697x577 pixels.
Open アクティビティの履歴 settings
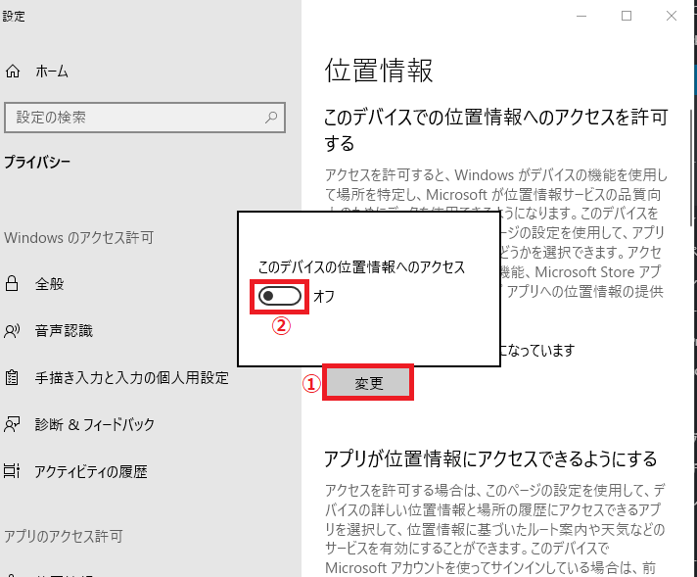91,471
